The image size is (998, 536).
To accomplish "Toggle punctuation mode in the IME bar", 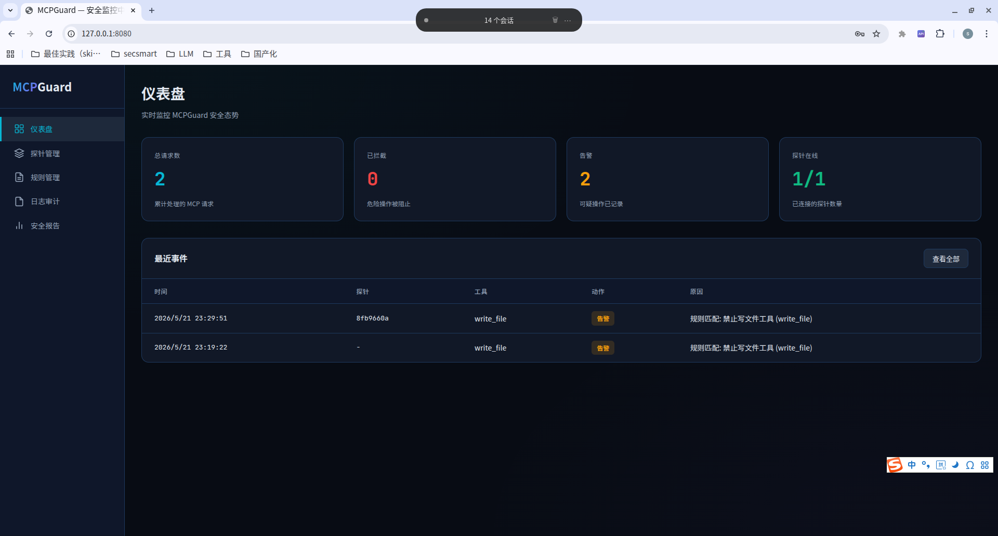I will [x=926, y=465].
